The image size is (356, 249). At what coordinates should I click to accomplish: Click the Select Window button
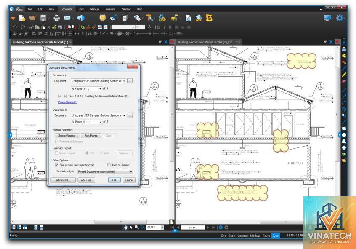tap(67, 136)
